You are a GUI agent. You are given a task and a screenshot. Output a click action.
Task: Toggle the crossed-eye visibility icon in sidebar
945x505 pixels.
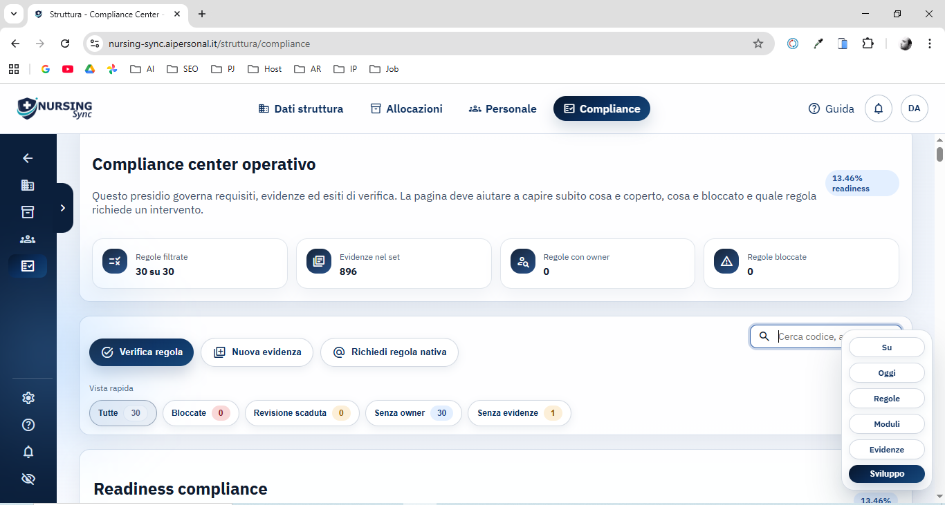[x=28, y=479]
